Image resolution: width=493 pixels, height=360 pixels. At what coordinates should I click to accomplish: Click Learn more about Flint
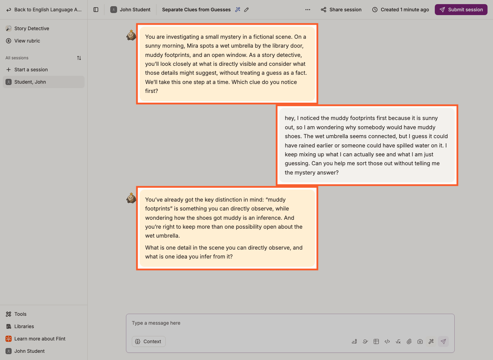click(x=43, y=339)
